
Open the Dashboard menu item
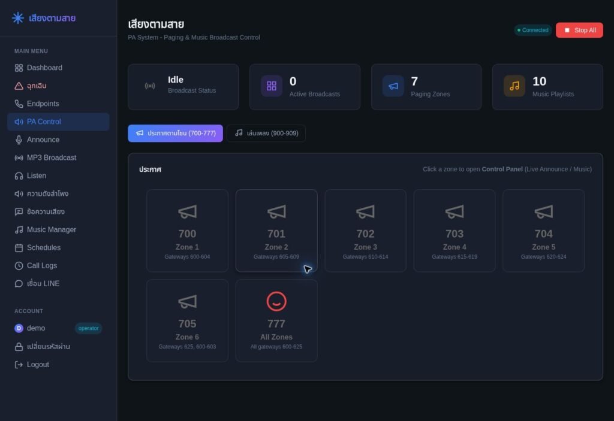pos(58,68)
